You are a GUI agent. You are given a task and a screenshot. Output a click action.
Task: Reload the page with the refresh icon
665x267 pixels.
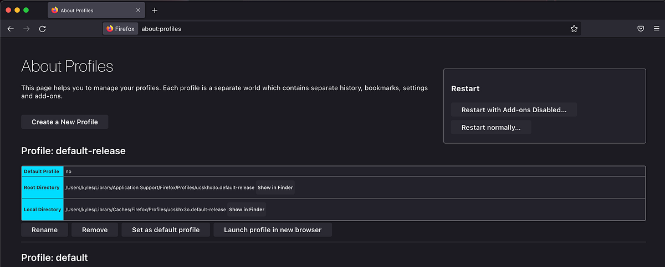pos(42,29)
